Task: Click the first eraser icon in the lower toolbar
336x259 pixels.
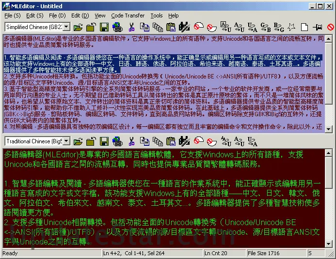Action: tap(198, 141)
